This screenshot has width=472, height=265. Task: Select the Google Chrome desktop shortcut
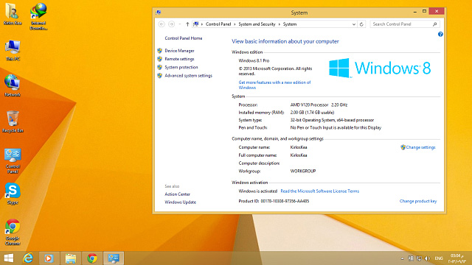point(13,233)
